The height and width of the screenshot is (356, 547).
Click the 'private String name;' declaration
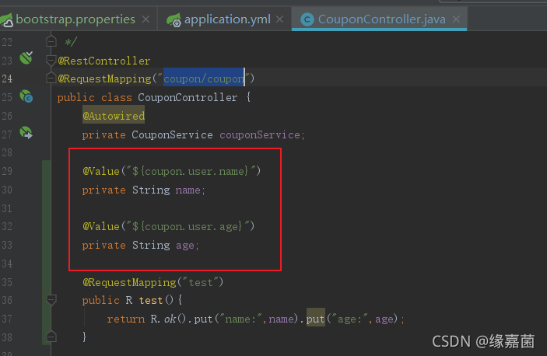(144, 190)
